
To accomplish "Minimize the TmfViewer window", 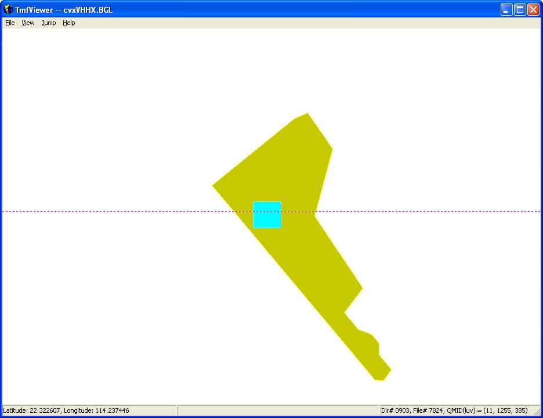I will point(506,10).
